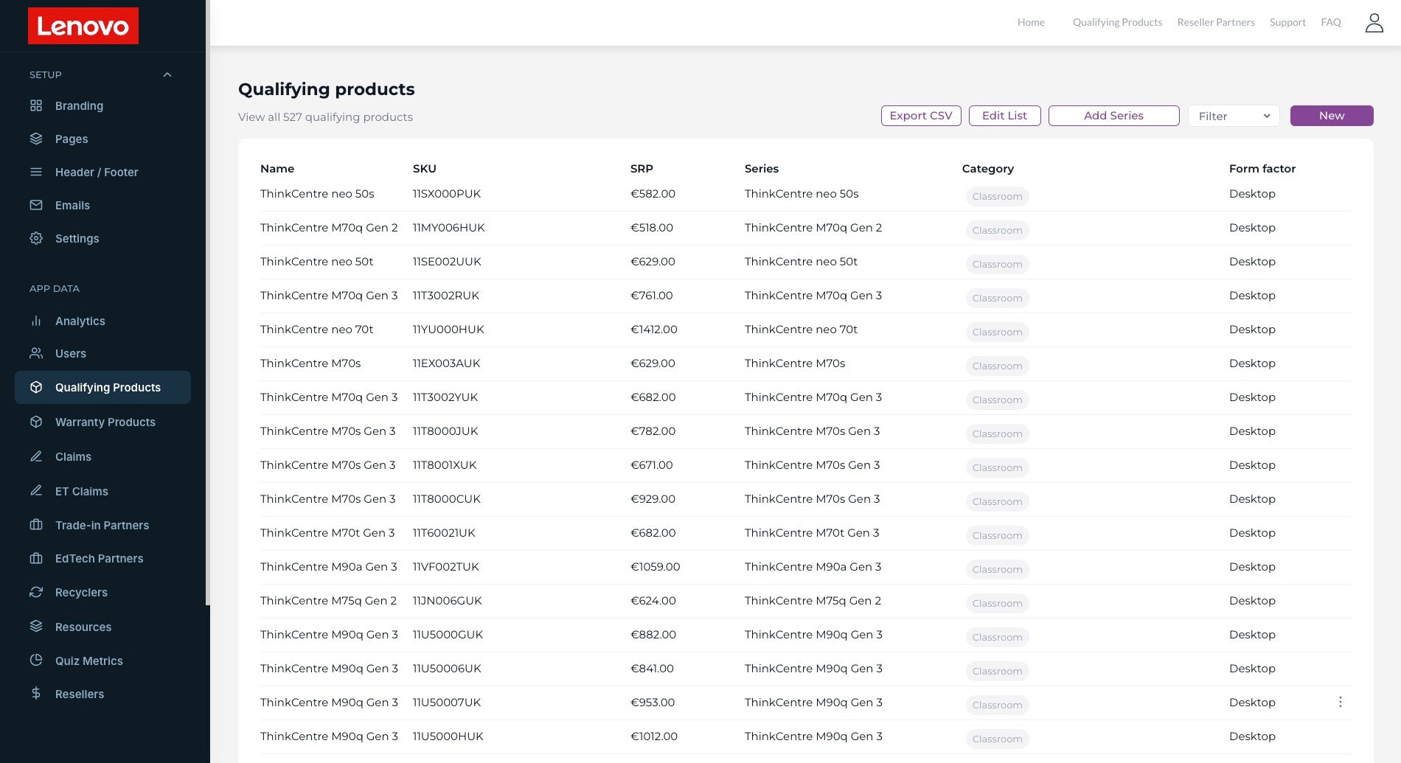Screen dimensions: 1401x763
Task: Click the Recyclers refresh icon
Action: (x=36, y=592)
